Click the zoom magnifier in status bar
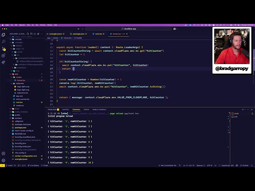Screen dimensions: 255x191 (x=180, y=166)
